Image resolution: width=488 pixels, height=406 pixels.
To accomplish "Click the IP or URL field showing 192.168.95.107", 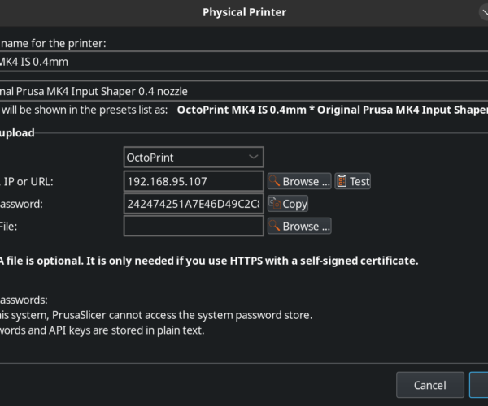I will [x=194, y=181].
